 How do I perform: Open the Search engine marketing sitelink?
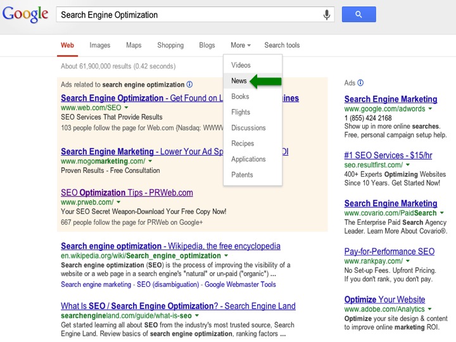(96, 284)
